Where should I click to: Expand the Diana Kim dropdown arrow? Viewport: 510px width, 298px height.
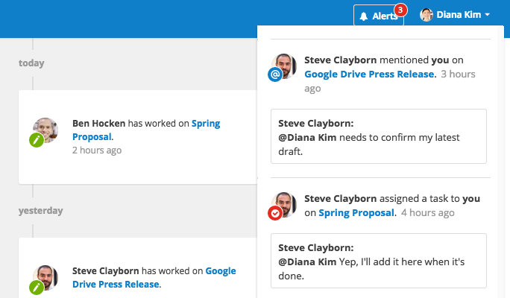click(x=487, y=15)
